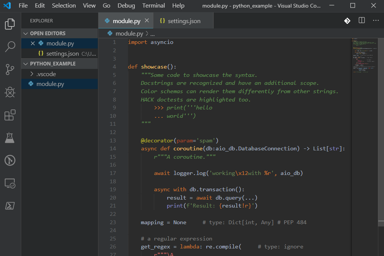Click the editor minimap to jump position
This screenshot has height=256, width=384.
(364, 57)
